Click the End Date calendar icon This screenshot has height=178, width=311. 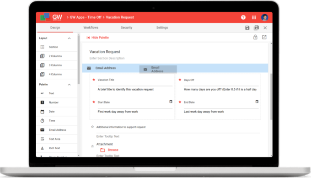(x=257, y=102)
